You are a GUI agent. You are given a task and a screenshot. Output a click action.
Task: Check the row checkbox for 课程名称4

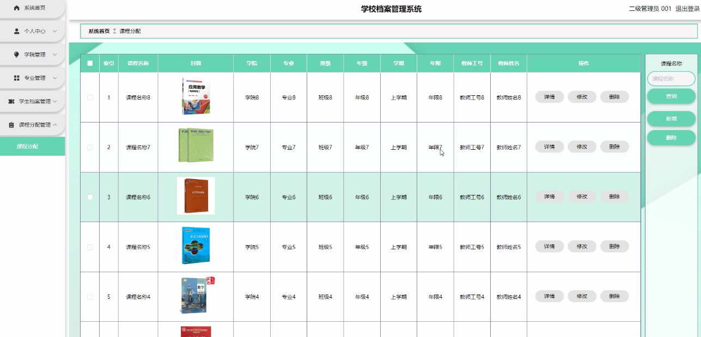click(90, 297)
